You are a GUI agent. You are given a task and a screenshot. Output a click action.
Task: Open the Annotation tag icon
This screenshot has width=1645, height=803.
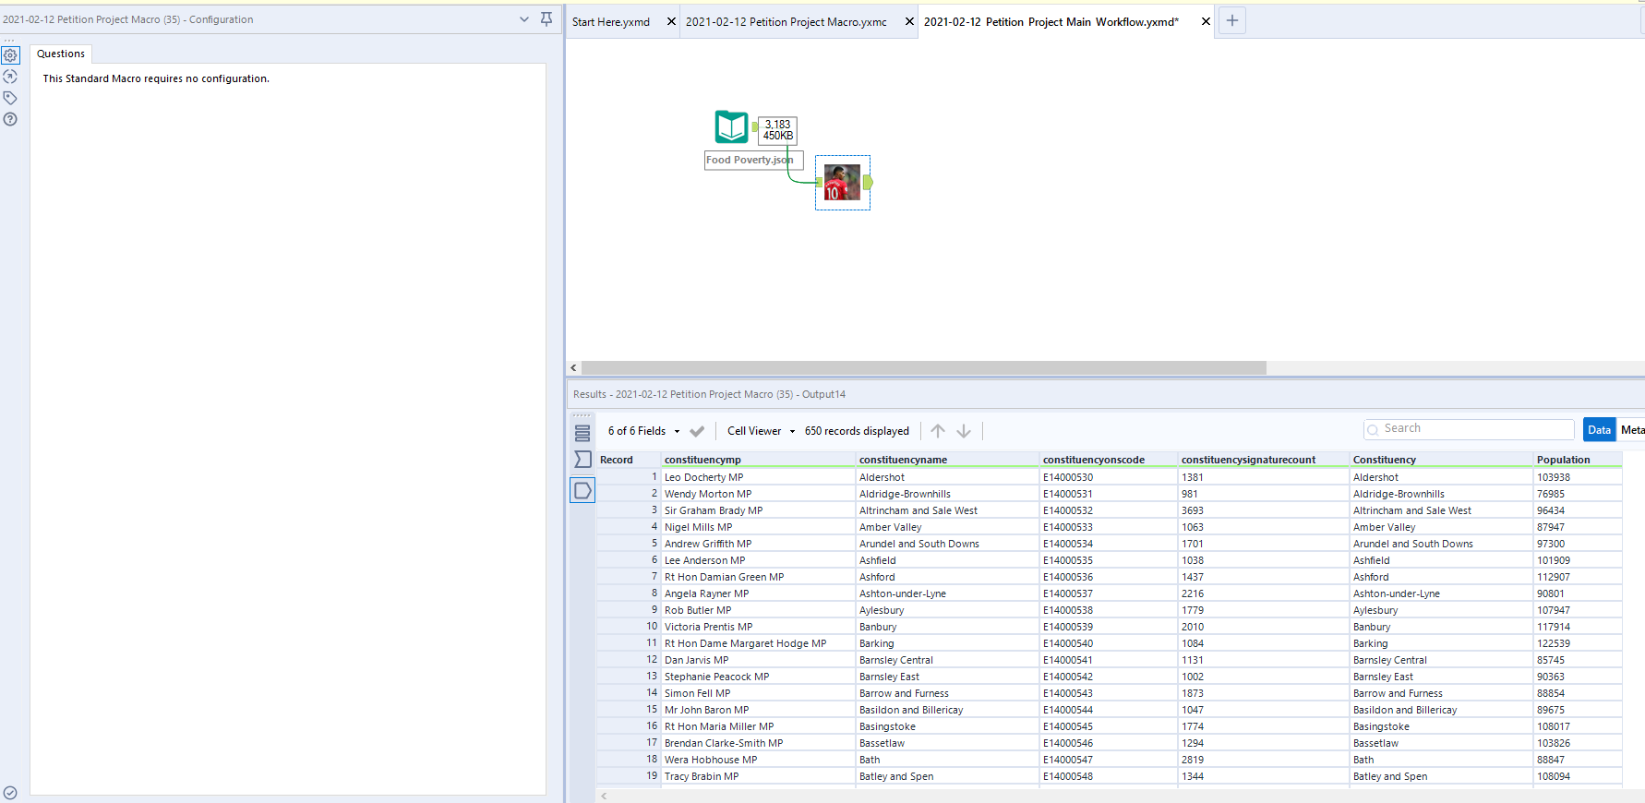10,98
